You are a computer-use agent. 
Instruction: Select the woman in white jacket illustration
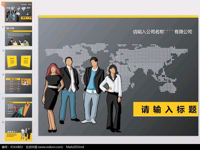111,98
